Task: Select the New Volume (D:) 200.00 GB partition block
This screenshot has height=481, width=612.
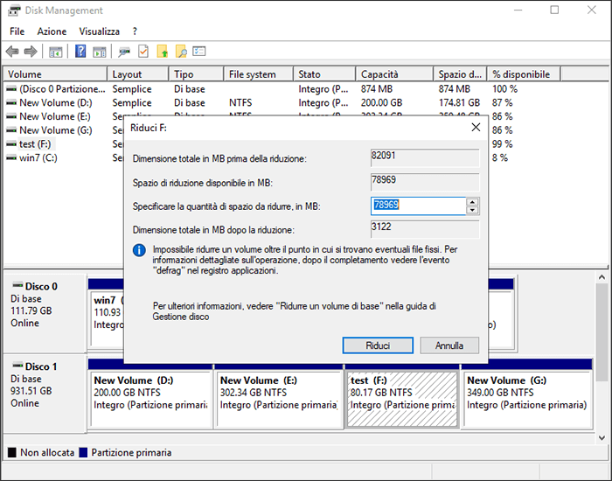Action: 150,399
